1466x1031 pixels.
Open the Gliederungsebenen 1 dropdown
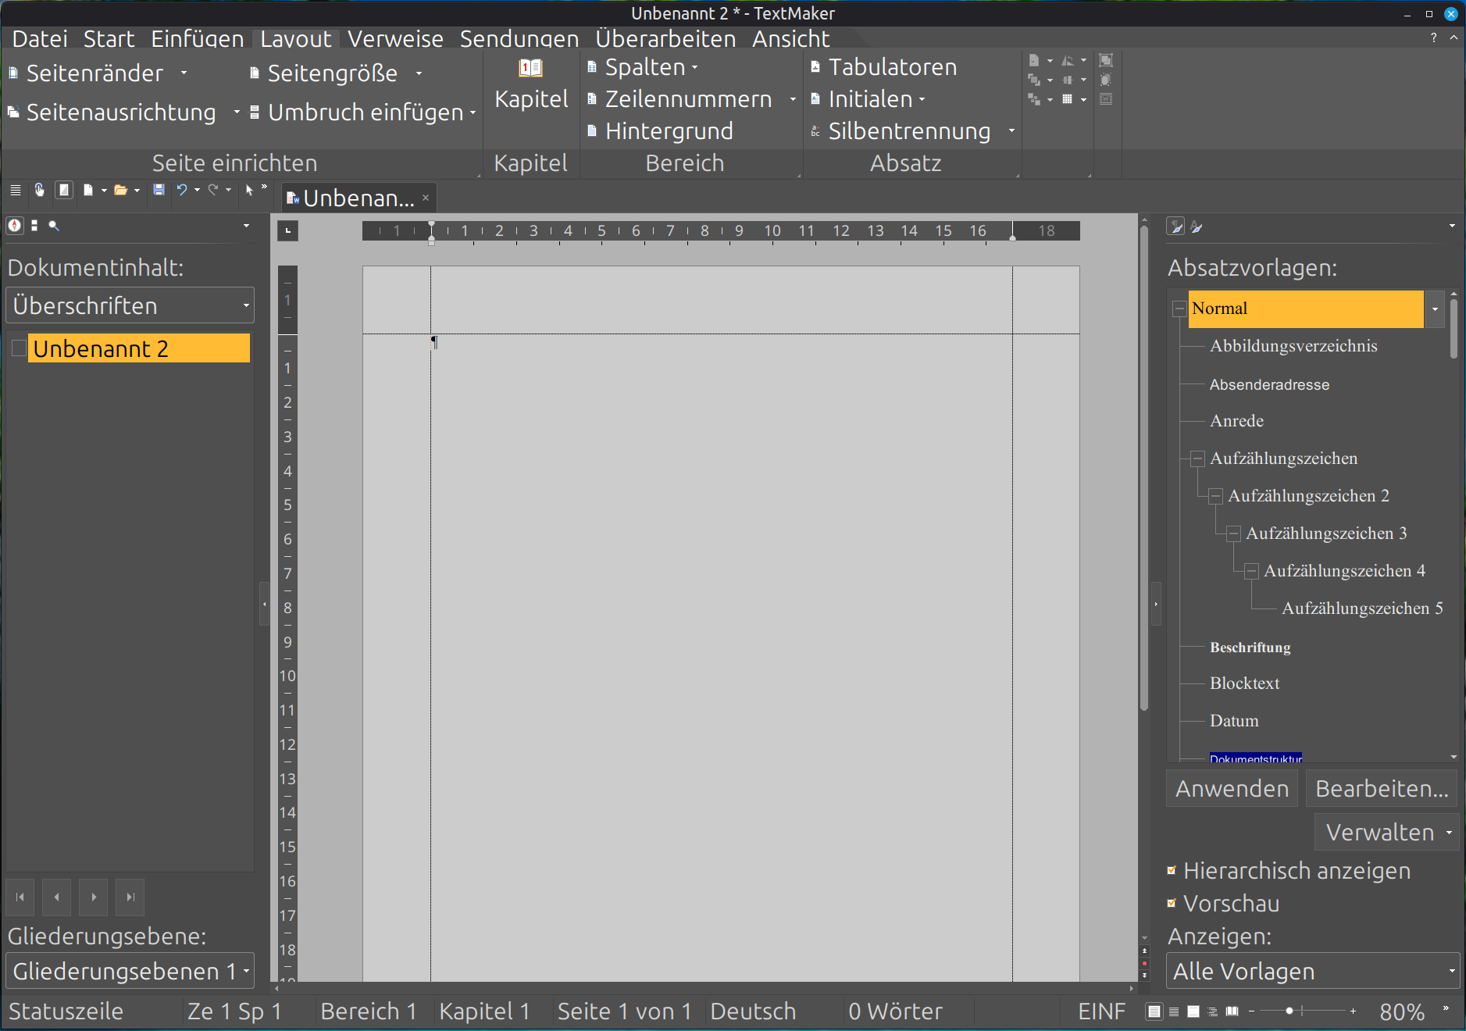130,971
